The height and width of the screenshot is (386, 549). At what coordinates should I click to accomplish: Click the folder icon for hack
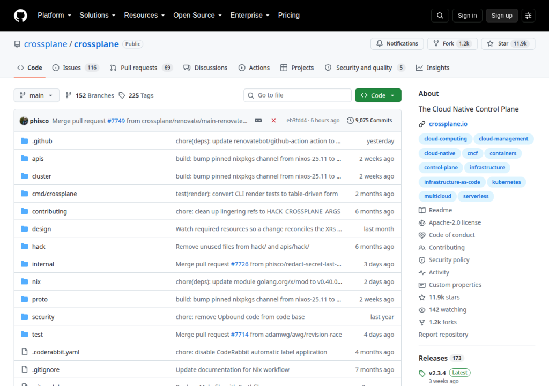point(24,246)
